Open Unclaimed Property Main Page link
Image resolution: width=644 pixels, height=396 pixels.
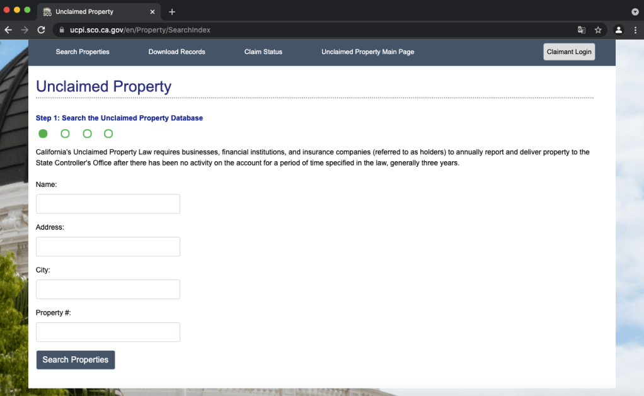(x=367, y=52)
